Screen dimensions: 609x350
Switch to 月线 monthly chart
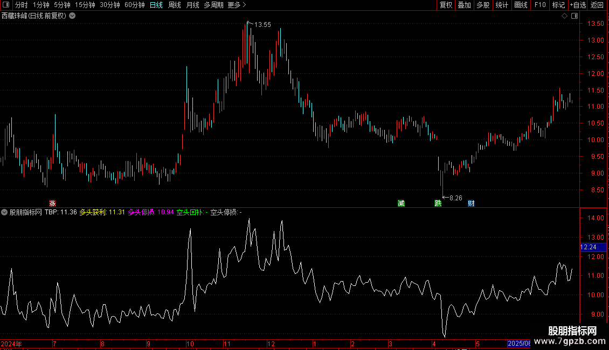click(x=192, y=5)
